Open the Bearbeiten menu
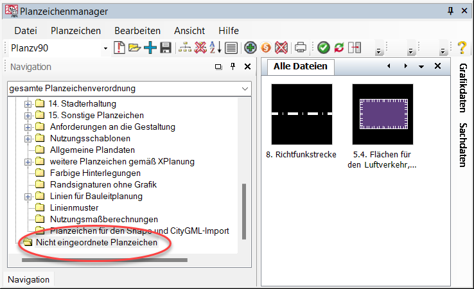Screen dimensions: 474x289 click(x=137, y=31)
